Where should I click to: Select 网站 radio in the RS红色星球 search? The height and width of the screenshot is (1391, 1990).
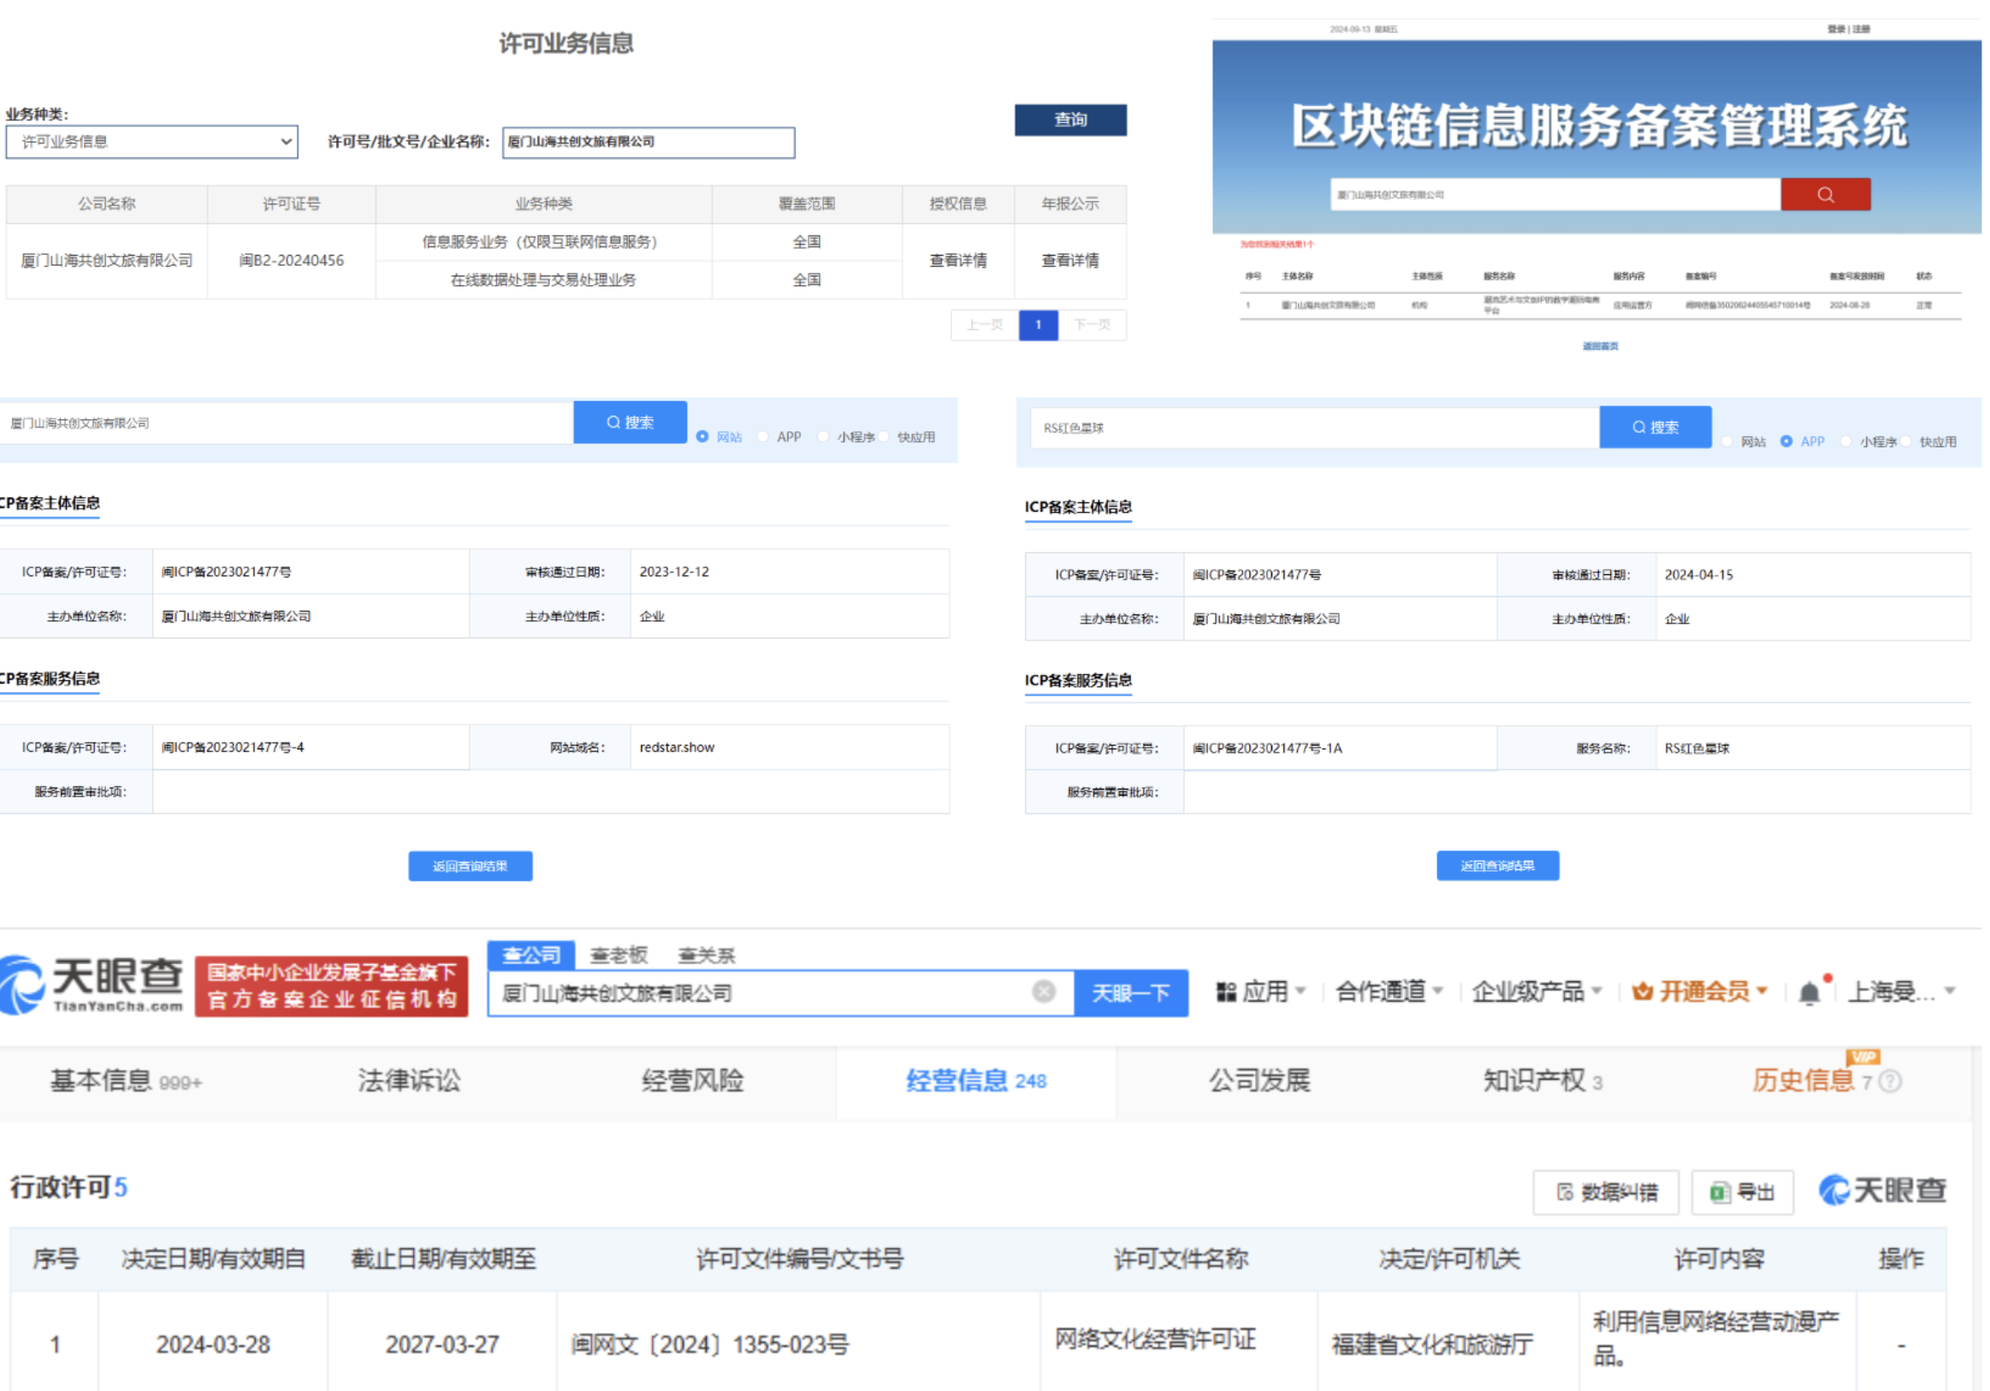[1726, 441]
